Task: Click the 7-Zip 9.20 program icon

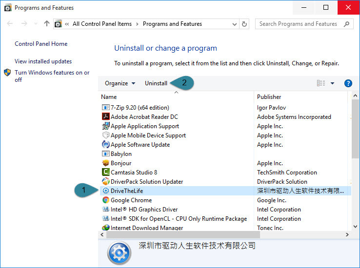Action: tap(106, 107)
